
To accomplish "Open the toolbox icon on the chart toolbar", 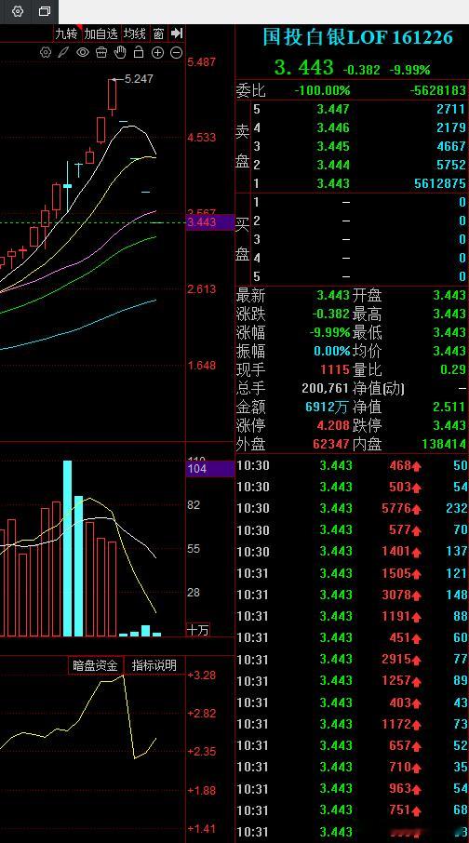I will 101,53.
